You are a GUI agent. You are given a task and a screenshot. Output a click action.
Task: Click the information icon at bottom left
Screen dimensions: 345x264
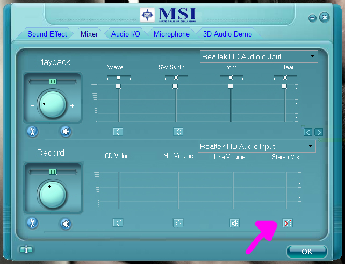coord(26,249)
